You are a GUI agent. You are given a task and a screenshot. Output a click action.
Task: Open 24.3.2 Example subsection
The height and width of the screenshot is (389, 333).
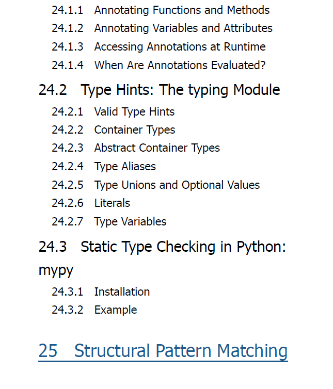click(94, 310)
